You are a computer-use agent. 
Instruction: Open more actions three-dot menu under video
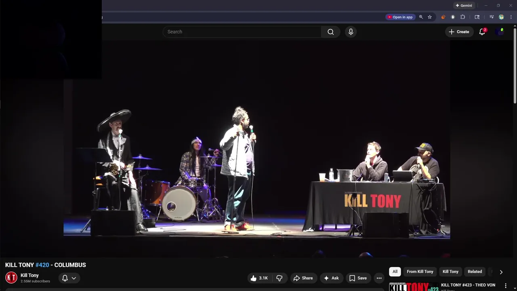379,278
